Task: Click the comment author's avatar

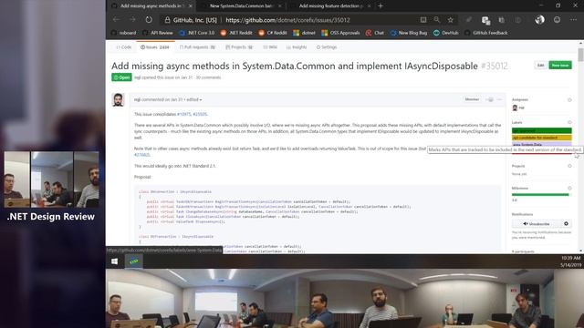Action: coord(118,99)
